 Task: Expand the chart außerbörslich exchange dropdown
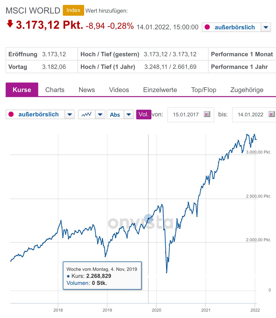(x=69, y=114)
